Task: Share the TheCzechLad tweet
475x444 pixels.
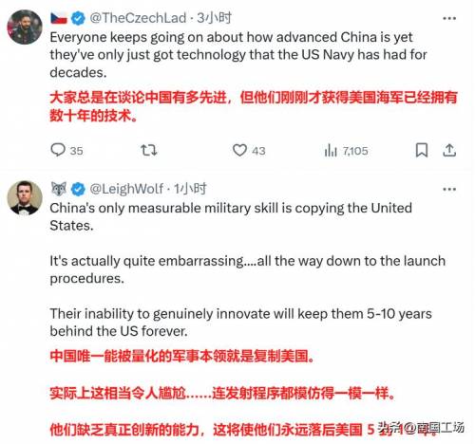Action: pos(449,150)
